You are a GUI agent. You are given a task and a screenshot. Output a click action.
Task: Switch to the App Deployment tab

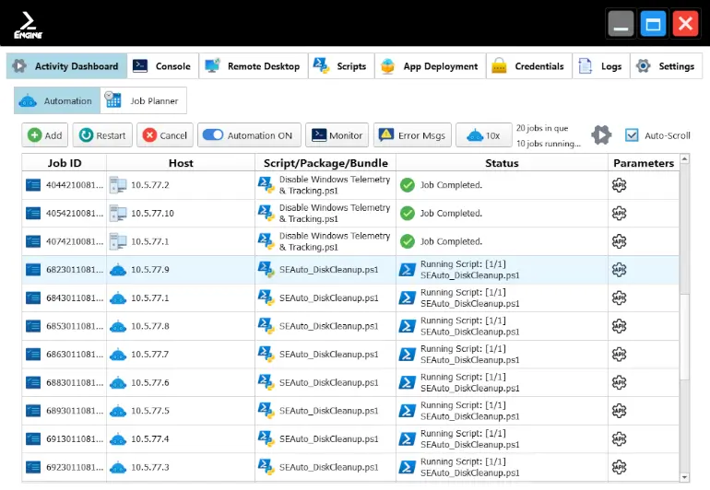(430, 66)
